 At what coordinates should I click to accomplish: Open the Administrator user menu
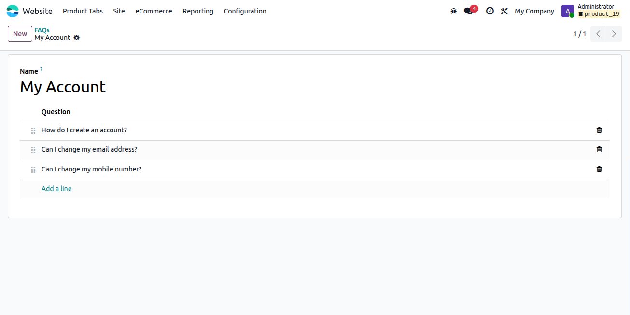pos(591,11)
